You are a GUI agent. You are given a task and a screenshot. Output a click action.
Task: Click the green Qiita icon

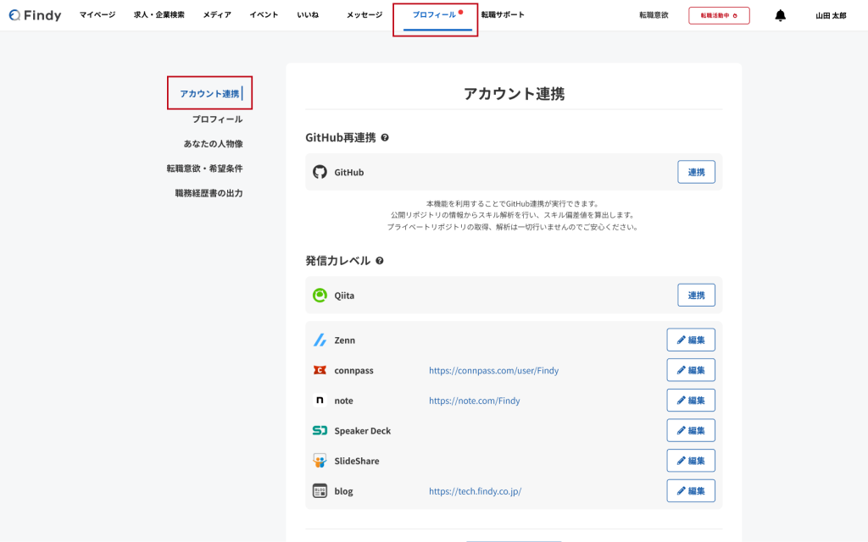[x=320, y=296]
